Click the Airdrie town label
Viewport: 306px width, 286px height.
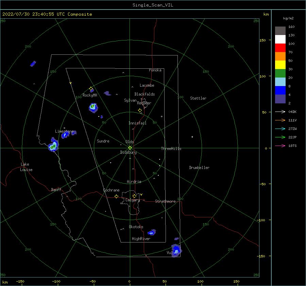134,182
